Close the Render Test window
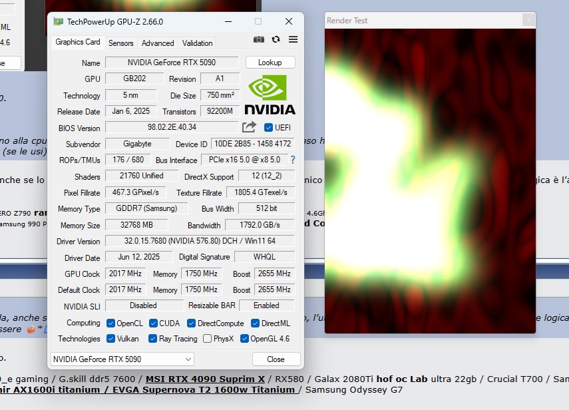569x410 pixels. coord(528,20)
